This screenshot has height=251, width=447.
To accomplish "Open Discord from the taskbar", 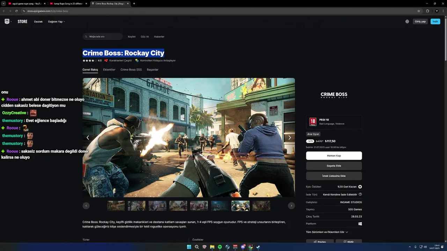I will point(243,247).
